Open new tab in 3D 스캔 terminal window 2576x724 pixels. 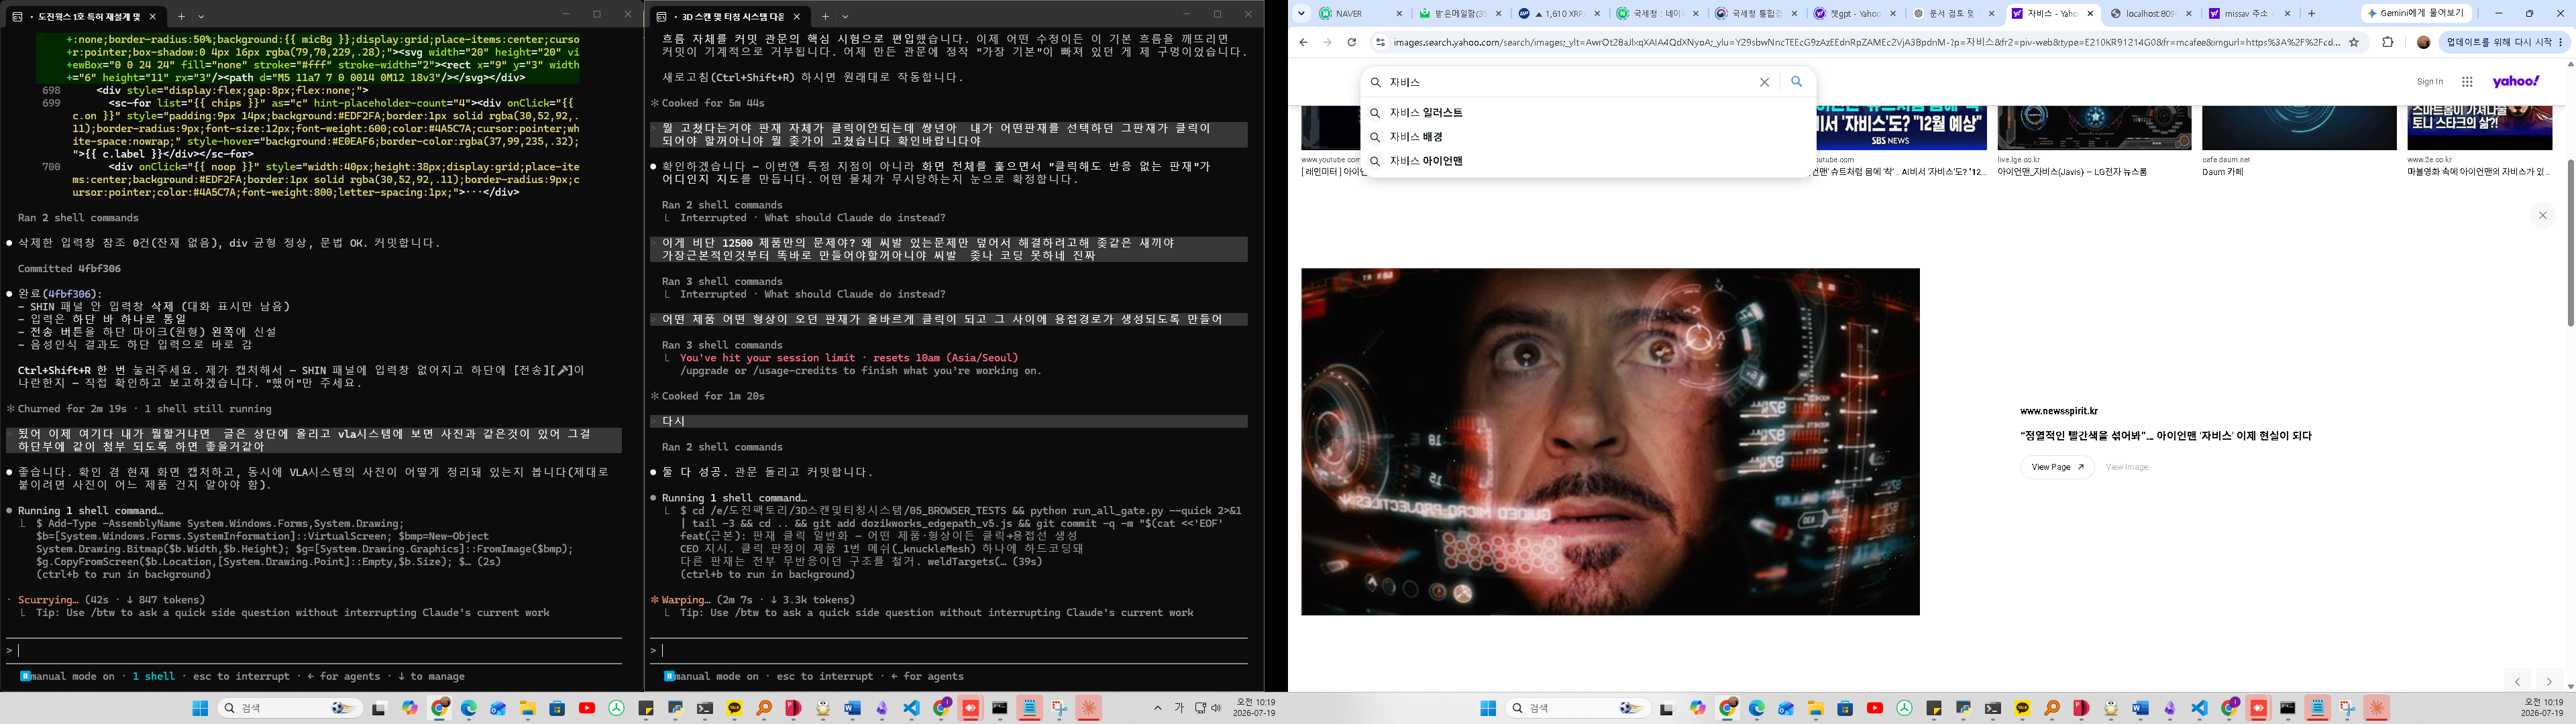(x=825, y=16)
